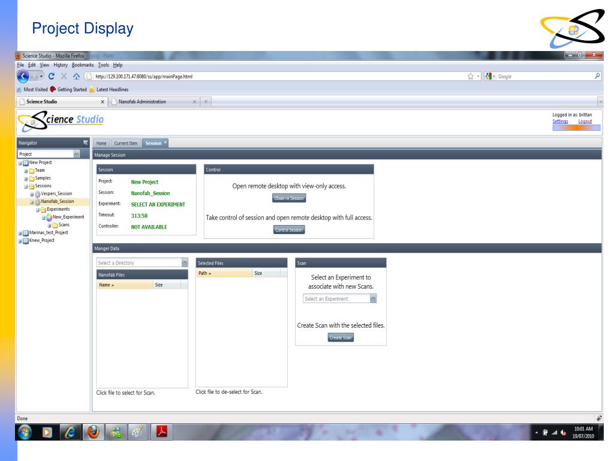Close the Session tab x
Image resolution: width=614 pixels, height=461 pixels.
coord(165,142)
